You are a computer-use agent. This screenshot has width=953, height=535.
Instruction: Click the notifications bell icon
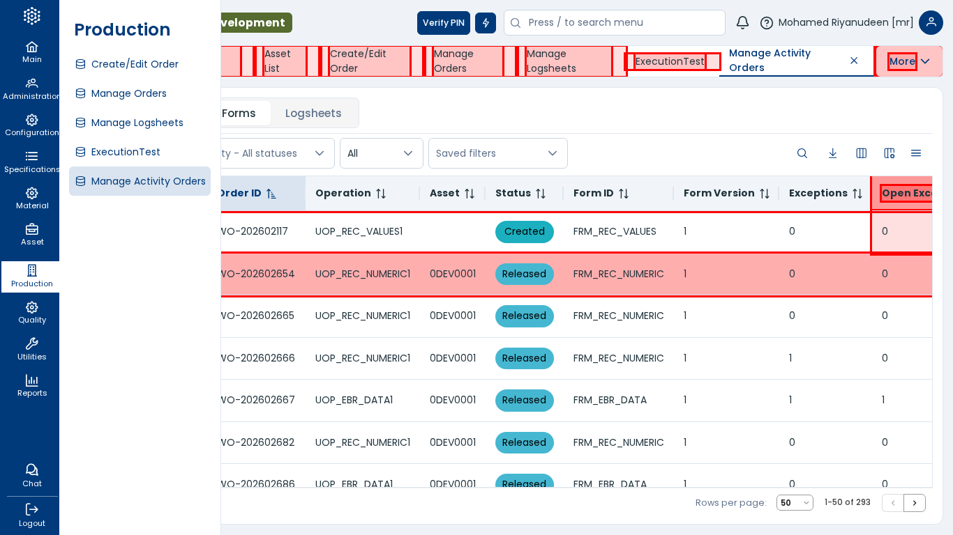(x=742, y=23)
